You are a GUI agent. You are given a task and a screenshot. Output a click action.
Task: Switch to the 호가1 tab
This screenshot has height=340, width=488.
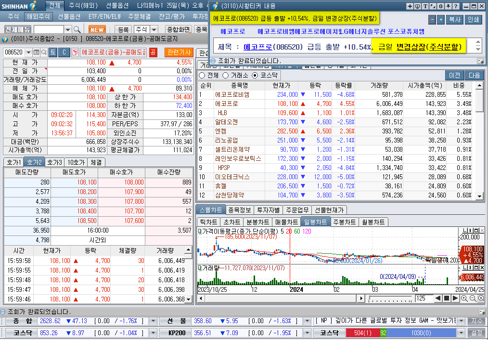[x=13, y=162]
